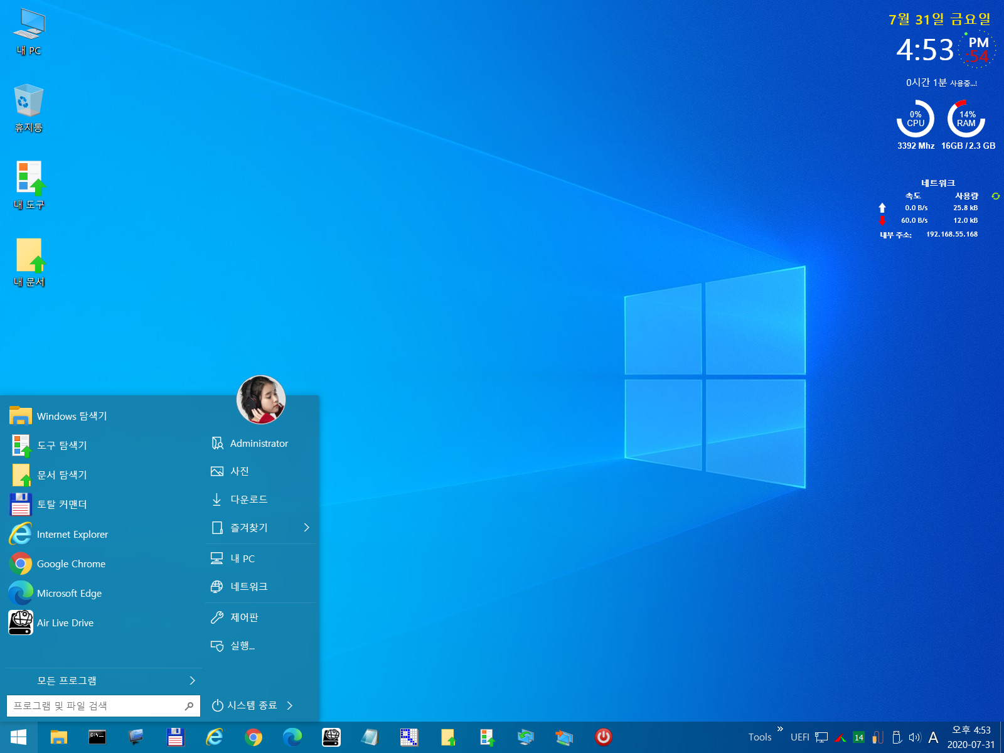
Task: Click the red power taskbar icon
Action: (x=604, y=737)
